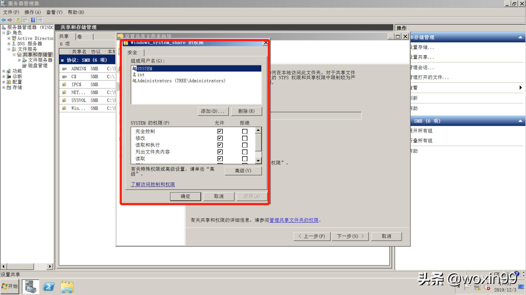Image resolution: width=526 pixels, height=295 pixels.
Task: Check 拒绝 for 修改 permission
Action: pos(244,138)
